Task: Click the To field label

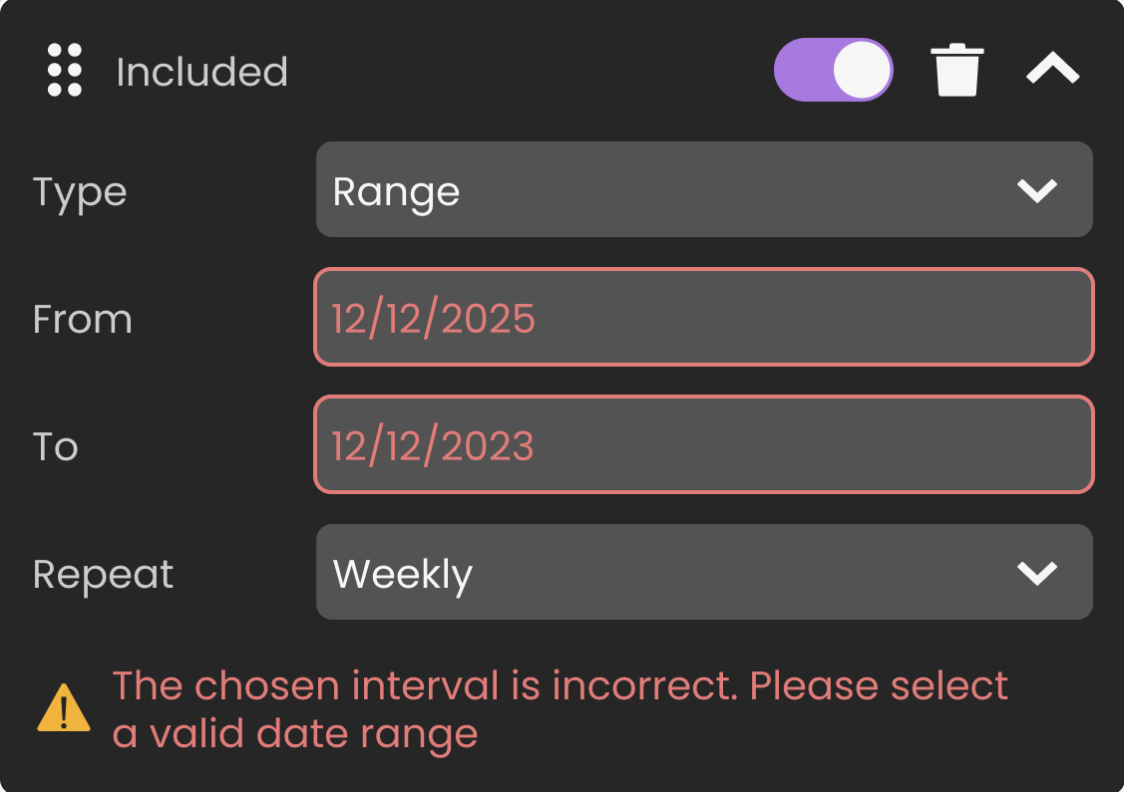Action: coord(56,446)
